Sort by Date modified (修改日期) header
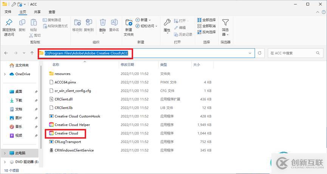The width and height of the screenshot is (327, 174). pos(127,65)
